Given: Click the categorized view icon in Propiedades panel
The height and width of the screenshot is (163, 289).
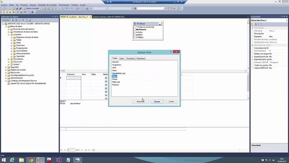Looking at the screenshot, I should 253,24.
